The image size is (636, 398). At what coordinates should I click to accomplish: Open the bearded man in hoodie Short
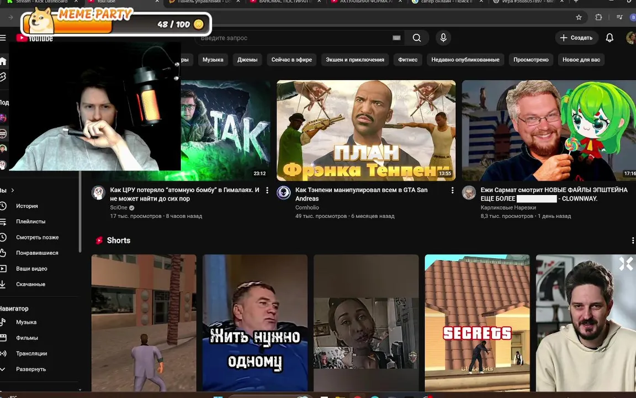[x=586, y=323]
